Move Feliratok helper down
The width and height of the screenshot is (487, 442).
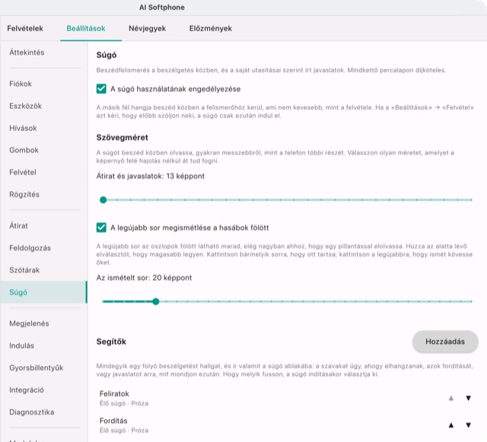pyautogui.click(x=469, y=398)
